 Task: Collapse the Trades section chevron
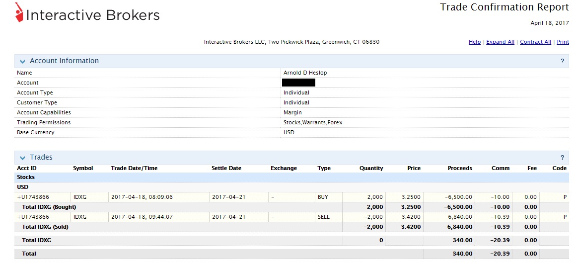(x=22, y=158)
